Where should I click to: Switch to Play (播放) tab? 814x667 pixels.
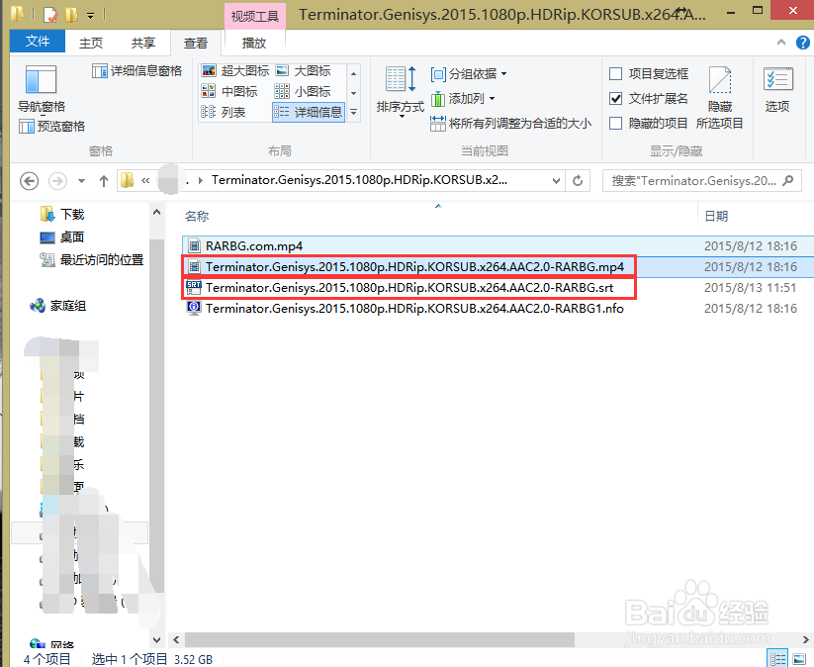[x=254, y=43]
